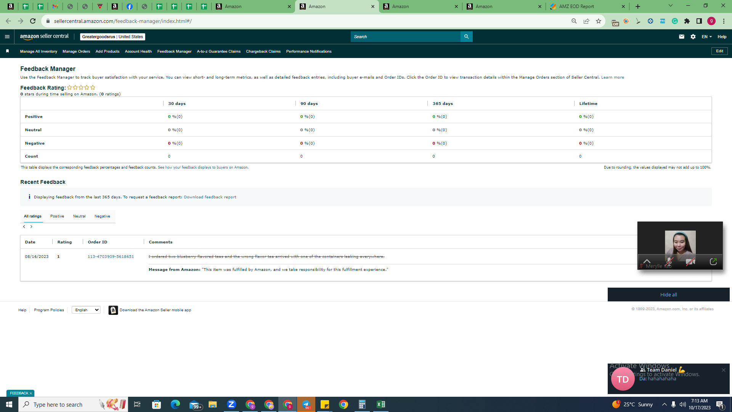The image size is (732, 412).
Task: Click the Amazon Seller mobile app icon
Action: [x=113, y=310]
